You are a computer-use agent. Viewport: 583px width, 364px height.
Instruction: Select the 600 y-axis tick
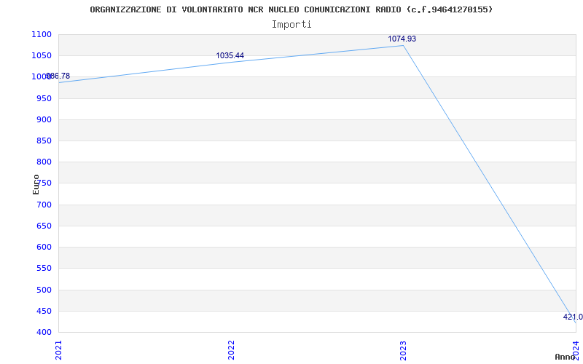coord(44,247)
